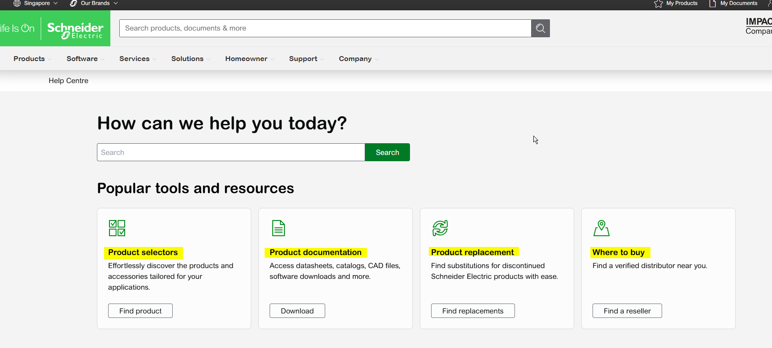Screen dimensions: 772x348
Task: Click the Help Centre breadcrumb
Action: [69, 81]
